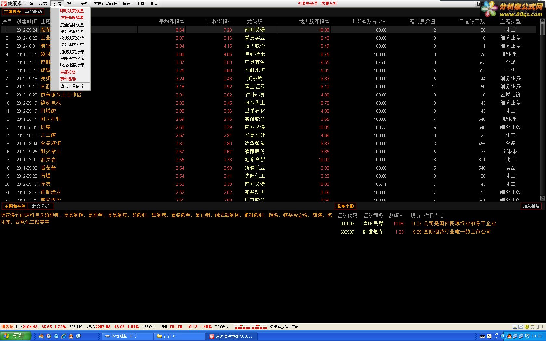Select 板块决策分析 menu entry

(71, 38)
